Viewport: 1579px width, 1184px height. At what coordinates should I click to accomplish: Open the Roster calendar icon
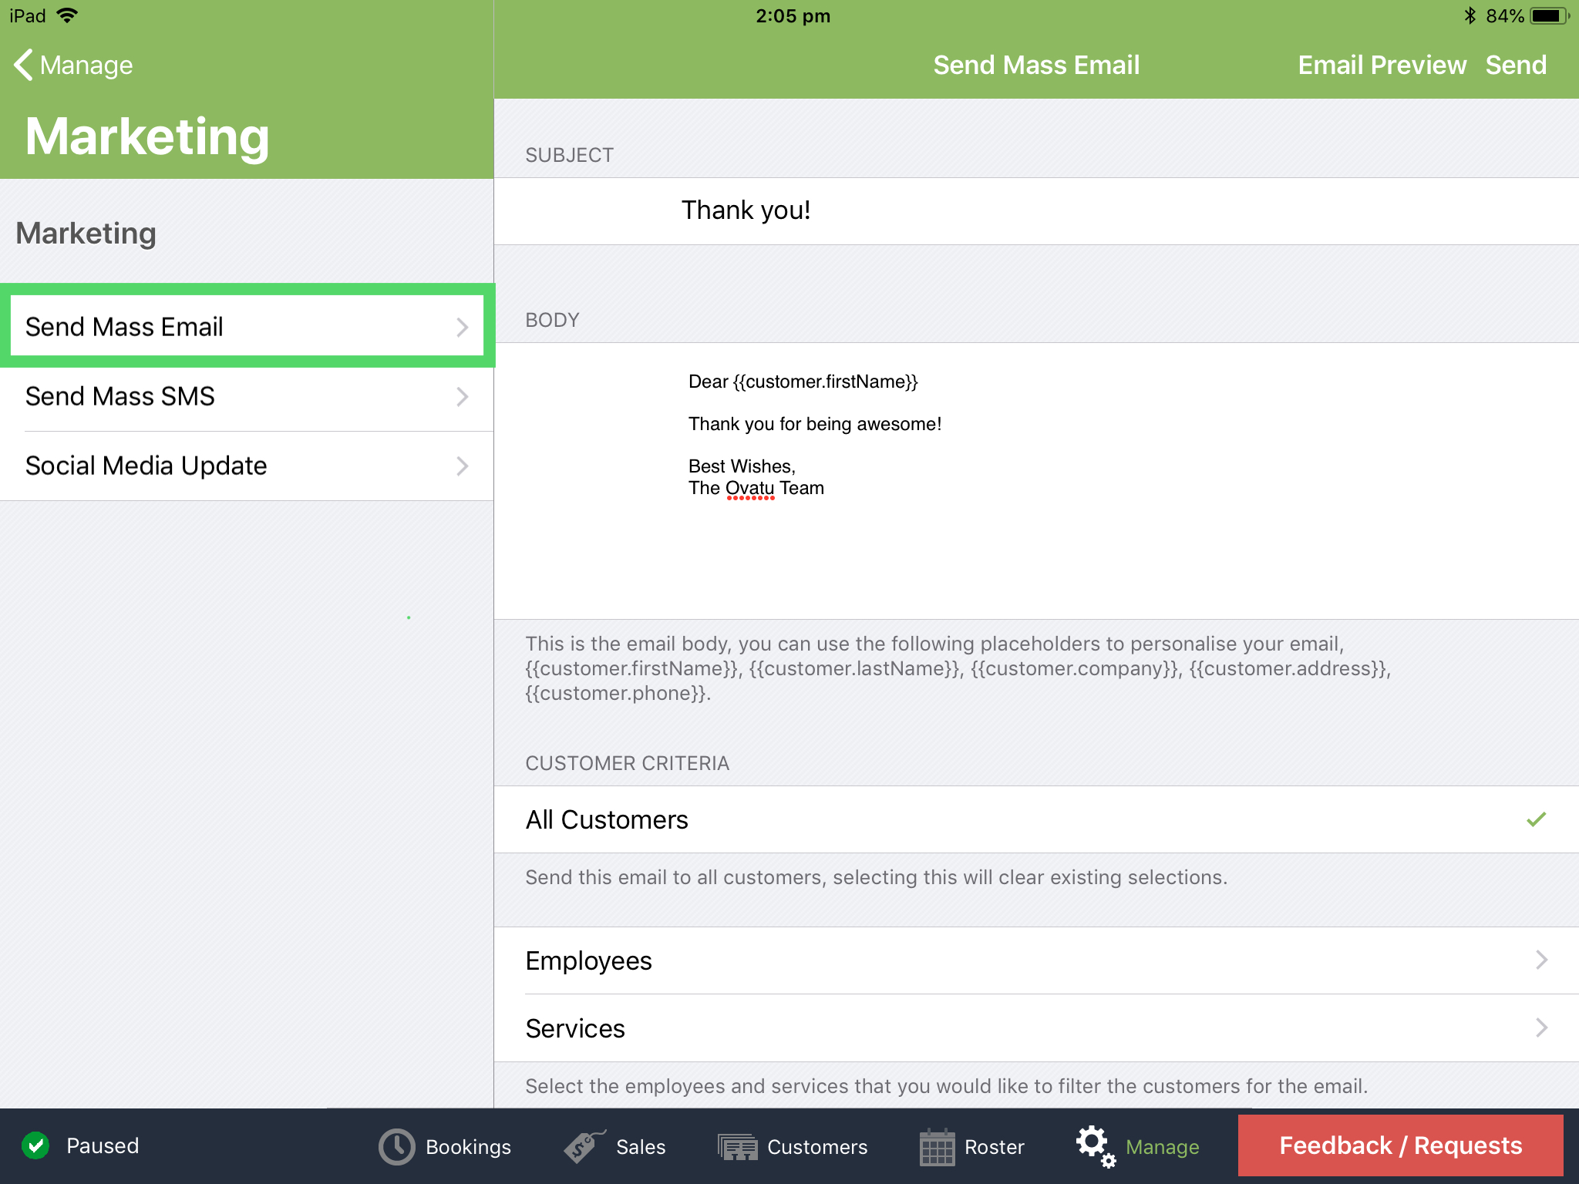(x=938, y=1147)
